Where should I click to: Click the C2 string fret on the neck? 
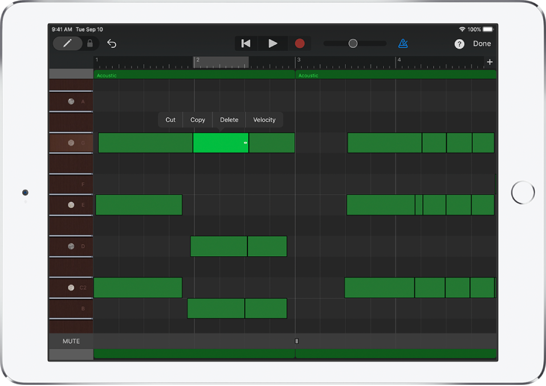(71, 288)
